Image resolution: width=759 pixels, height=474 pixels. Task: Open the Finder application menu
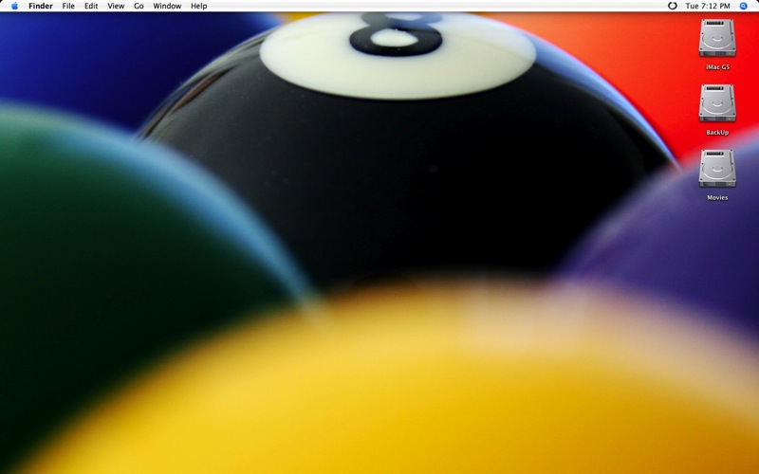pos(41,6)
